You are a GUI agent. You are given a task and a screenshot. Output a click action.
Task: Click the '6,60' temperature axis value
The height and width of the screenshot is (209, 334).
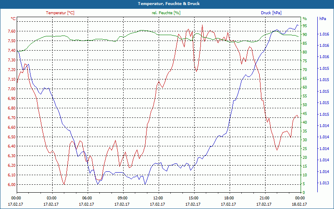tap(12, 127)
